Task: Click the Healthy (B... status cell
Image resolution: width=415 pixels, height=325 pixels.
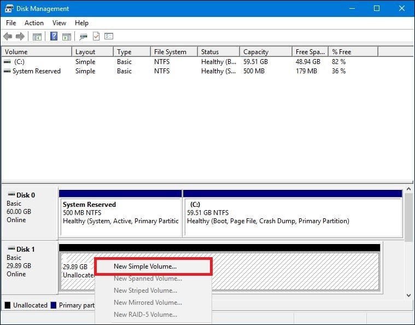Action: pos(219,62)
